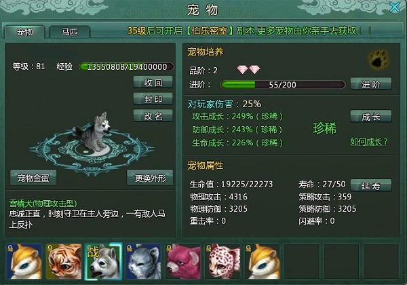Click the 延寿 extend life button
The width and height of the screenshot is (407, 285).
(x=371, y=185)
